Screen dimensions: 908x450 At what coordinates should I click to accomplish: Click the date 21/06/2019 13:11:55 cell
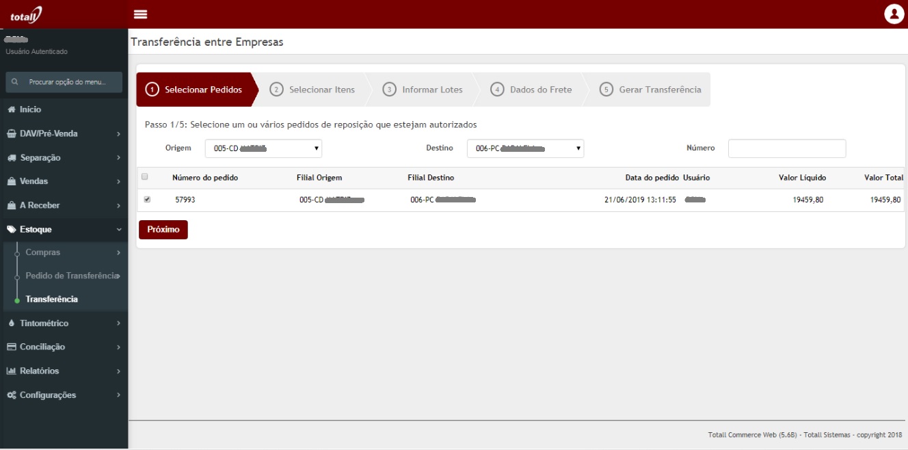tap(640, 200)
